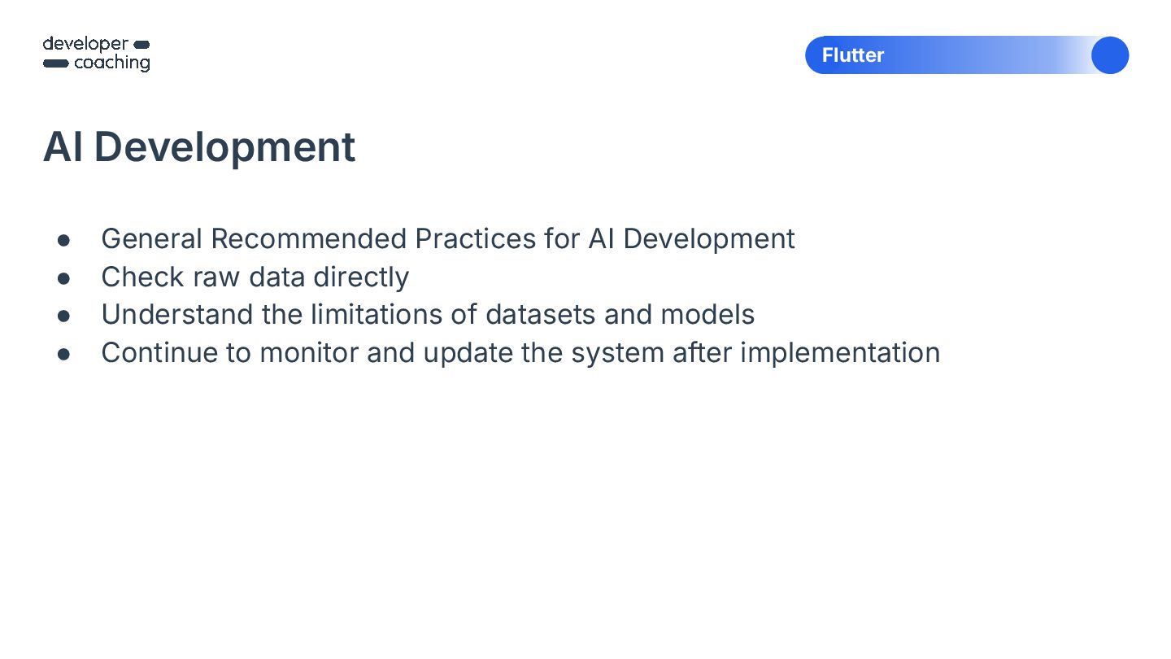Click the word 'Development' in the heading
The height and width of the screenshot is (659, 1171).
click(224, 147)
